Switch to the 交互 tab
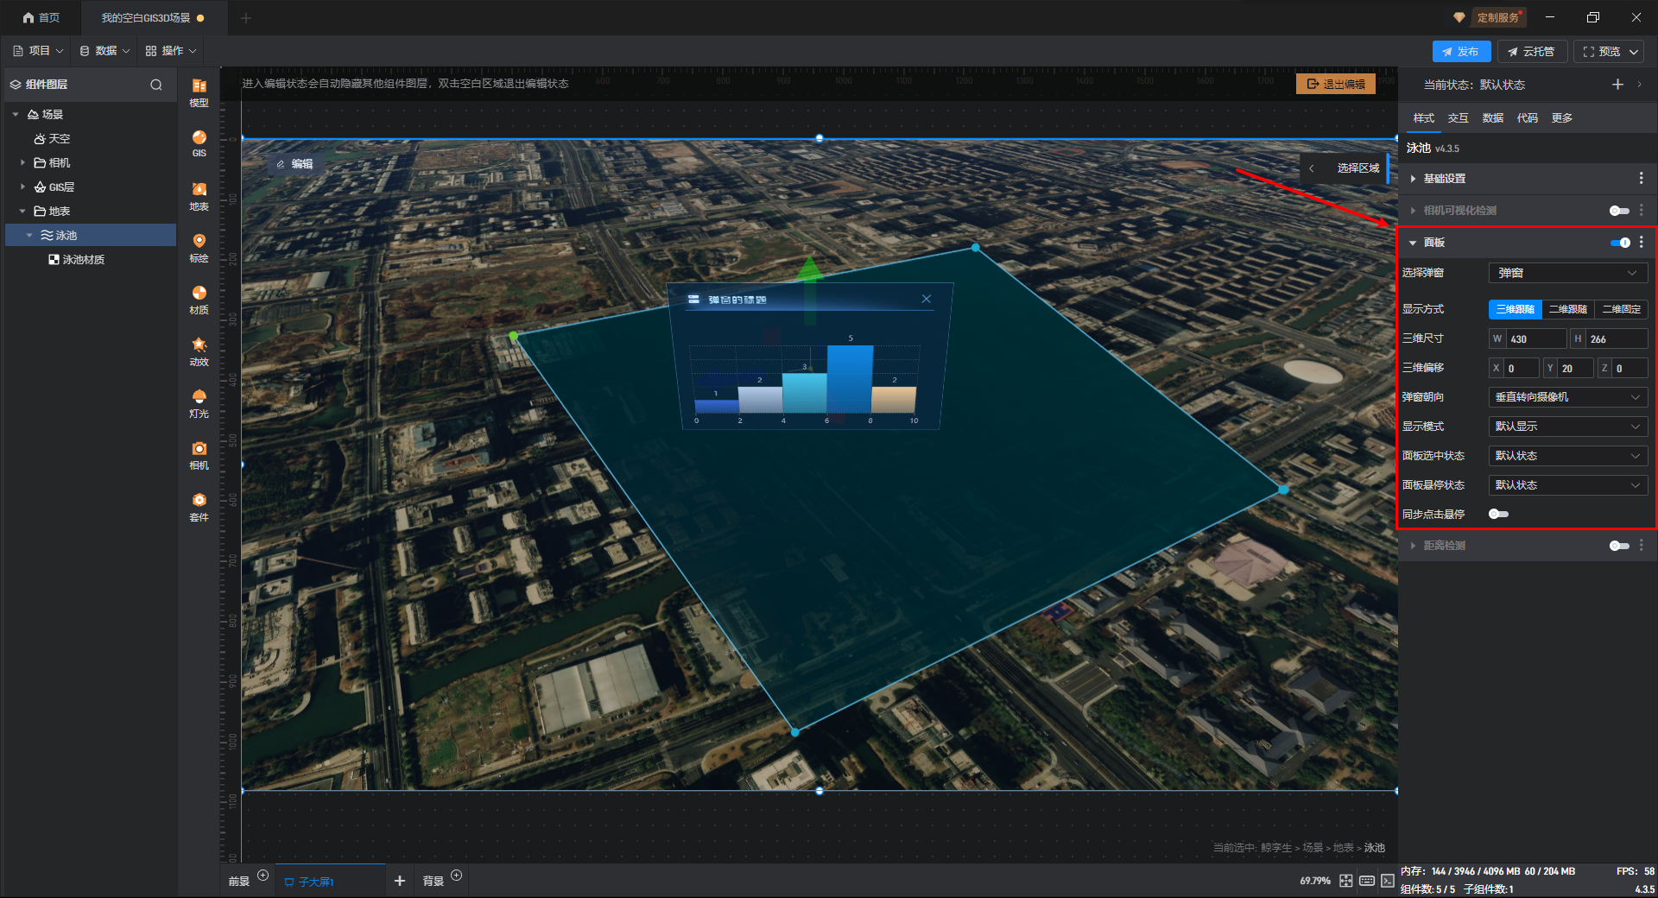 (1458, 118)
